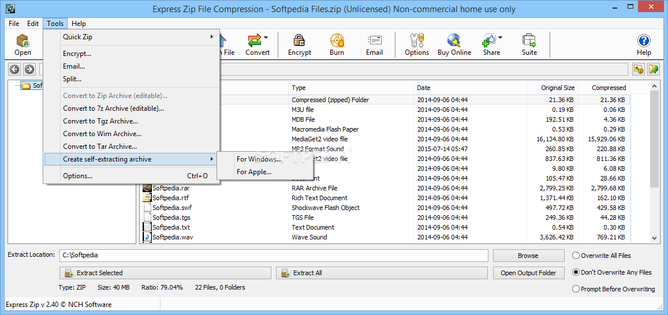668x315 pixels.
Task: Close the Tools menu via its menu bar item
Action: (55, 24)
